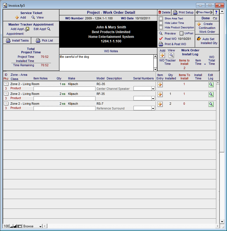Click horizontal scrollbar left arrow
Viewport: 227px width, 231px height.
click(x=45, y=226)
